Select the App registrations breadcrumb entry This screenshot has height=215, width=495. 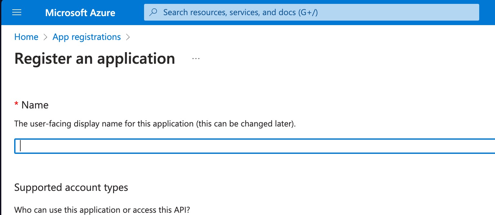click(86, 37)
